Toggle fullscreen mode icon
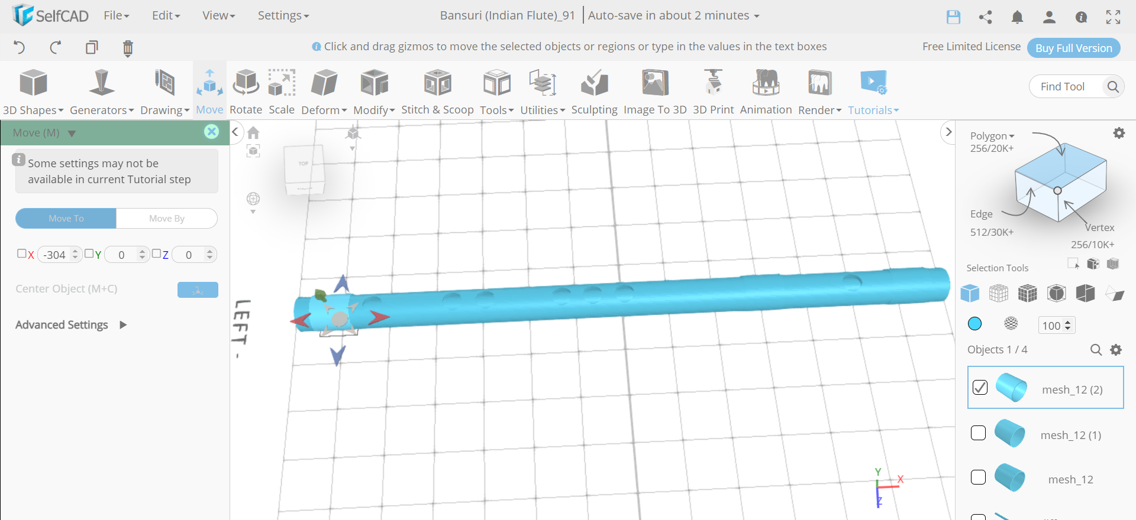This screenshot has height=520, width=1136. 1113,17
